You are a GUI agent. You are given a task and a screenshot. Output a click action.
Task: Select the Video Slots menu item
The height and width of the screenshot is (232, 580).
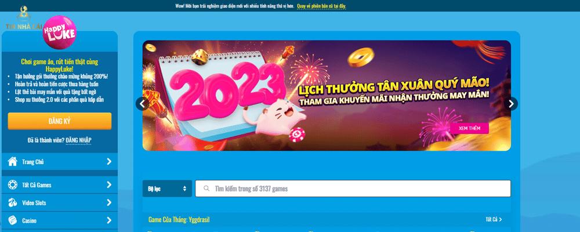click(60, 203)
